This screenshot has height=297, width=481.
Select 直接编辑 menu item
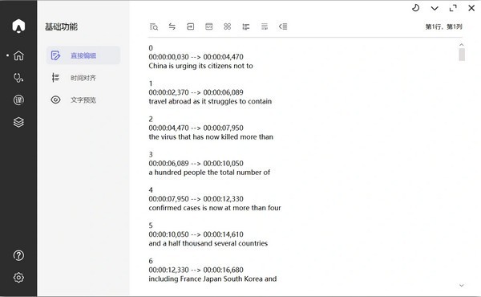click(83, 55)
